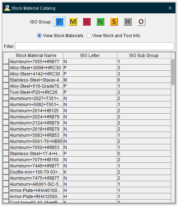Select the Alloy-Steel+300M+HRC30 material row

click(x=87, y=68)
